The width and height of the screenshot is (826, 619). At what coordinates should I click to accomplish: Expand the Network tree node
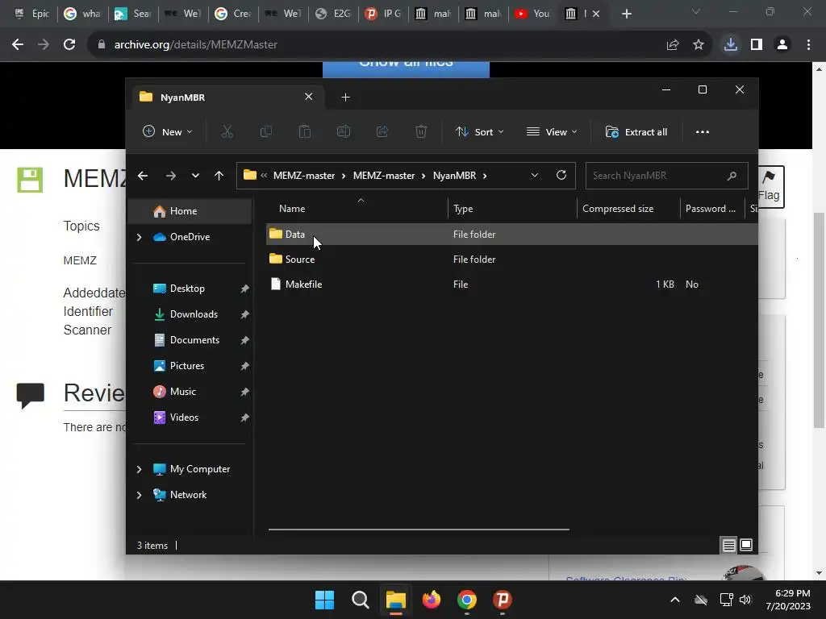[x=139, y=496]
